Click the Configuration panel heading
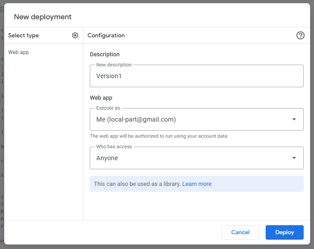The height and width of the screenshot is (249, 314). click(106, 35)
